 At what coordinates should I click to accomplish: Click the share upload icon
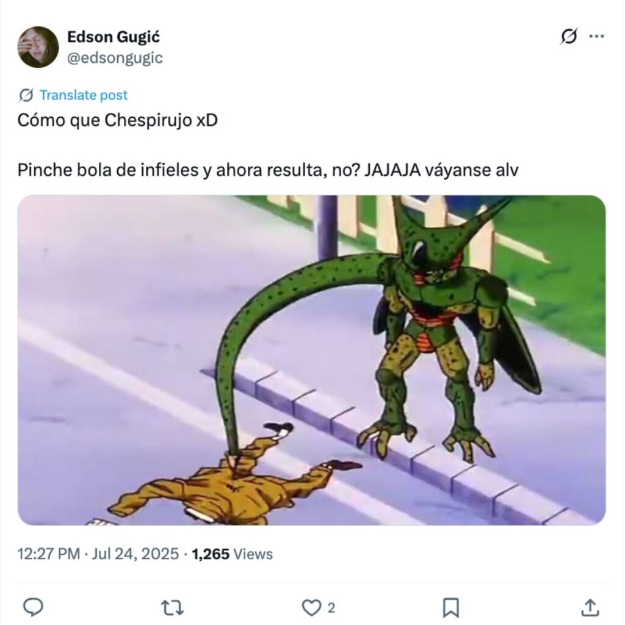590,607
